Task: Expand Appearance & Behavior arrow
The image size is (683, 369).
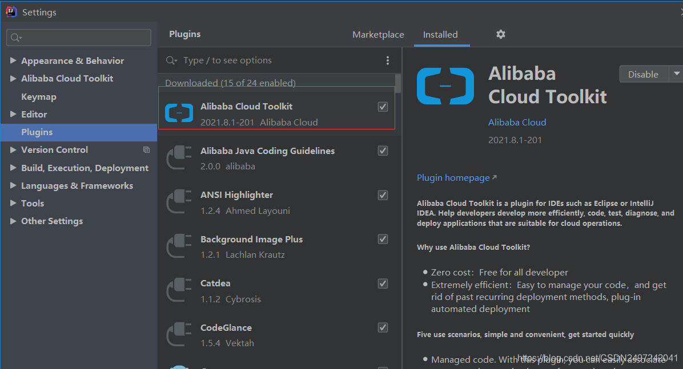Action: [13, 60]
